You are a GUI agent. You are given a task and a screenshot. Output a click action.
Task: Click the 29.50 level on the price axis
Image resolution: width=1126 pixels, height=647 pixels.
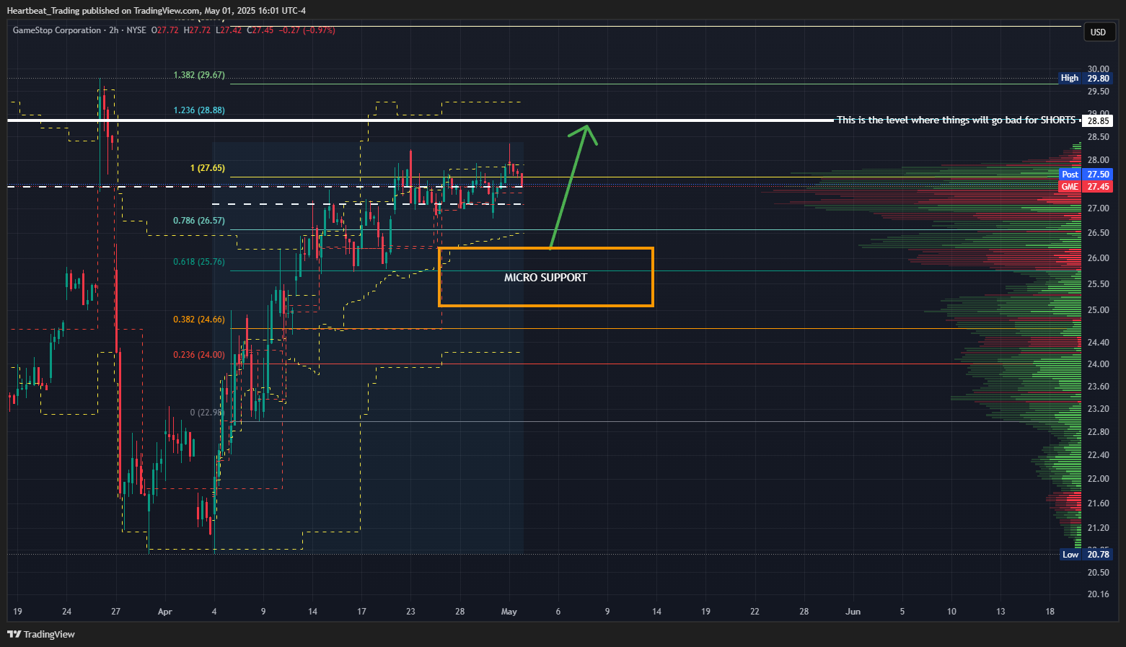(x=1099, y=92)
